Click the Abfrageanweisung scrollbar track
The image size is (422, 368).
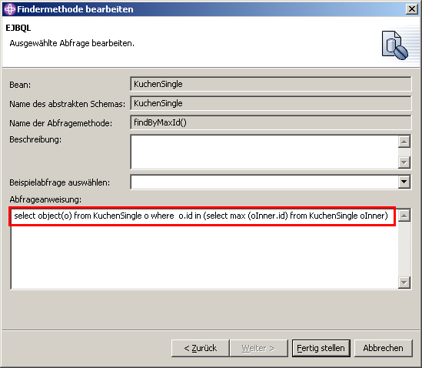(x=404, y=249)
